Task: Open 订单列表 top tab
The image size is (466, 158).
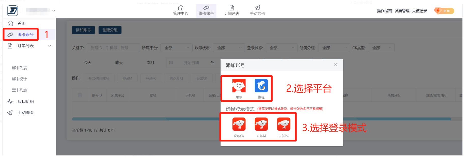Action: [x=232, y=10]
